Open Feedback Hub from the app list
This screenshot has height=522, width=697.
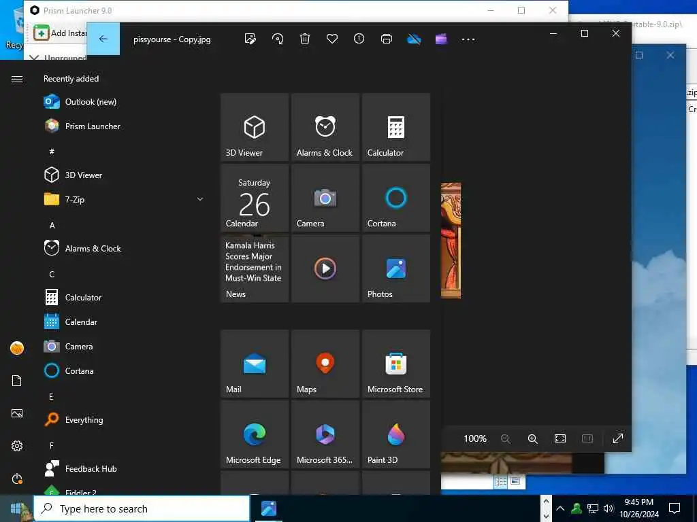[125, 469]
